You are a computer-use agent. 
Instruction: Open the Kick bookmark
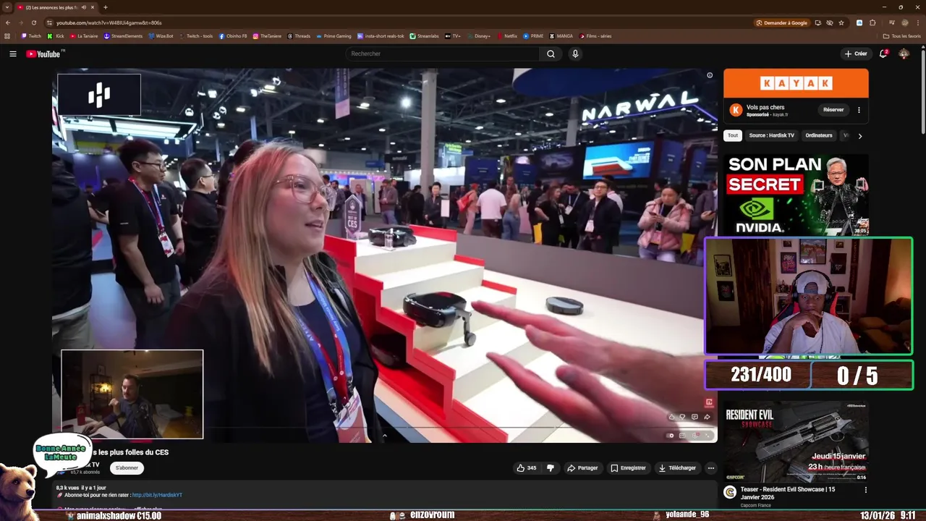(56, 35)
